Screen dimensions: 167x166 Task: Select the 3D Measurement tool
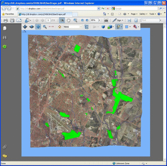pyautogui.click(x=51, y=27)
